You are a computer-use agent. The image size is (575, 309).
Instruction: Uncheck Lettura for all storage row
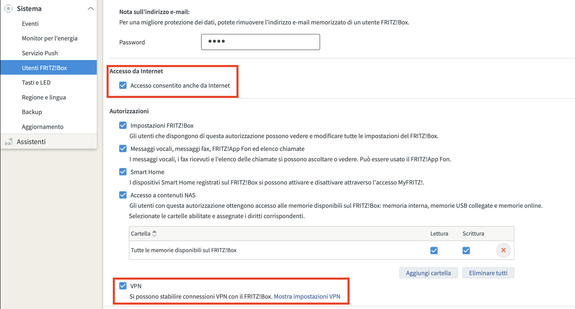click(x=434, y=250)
